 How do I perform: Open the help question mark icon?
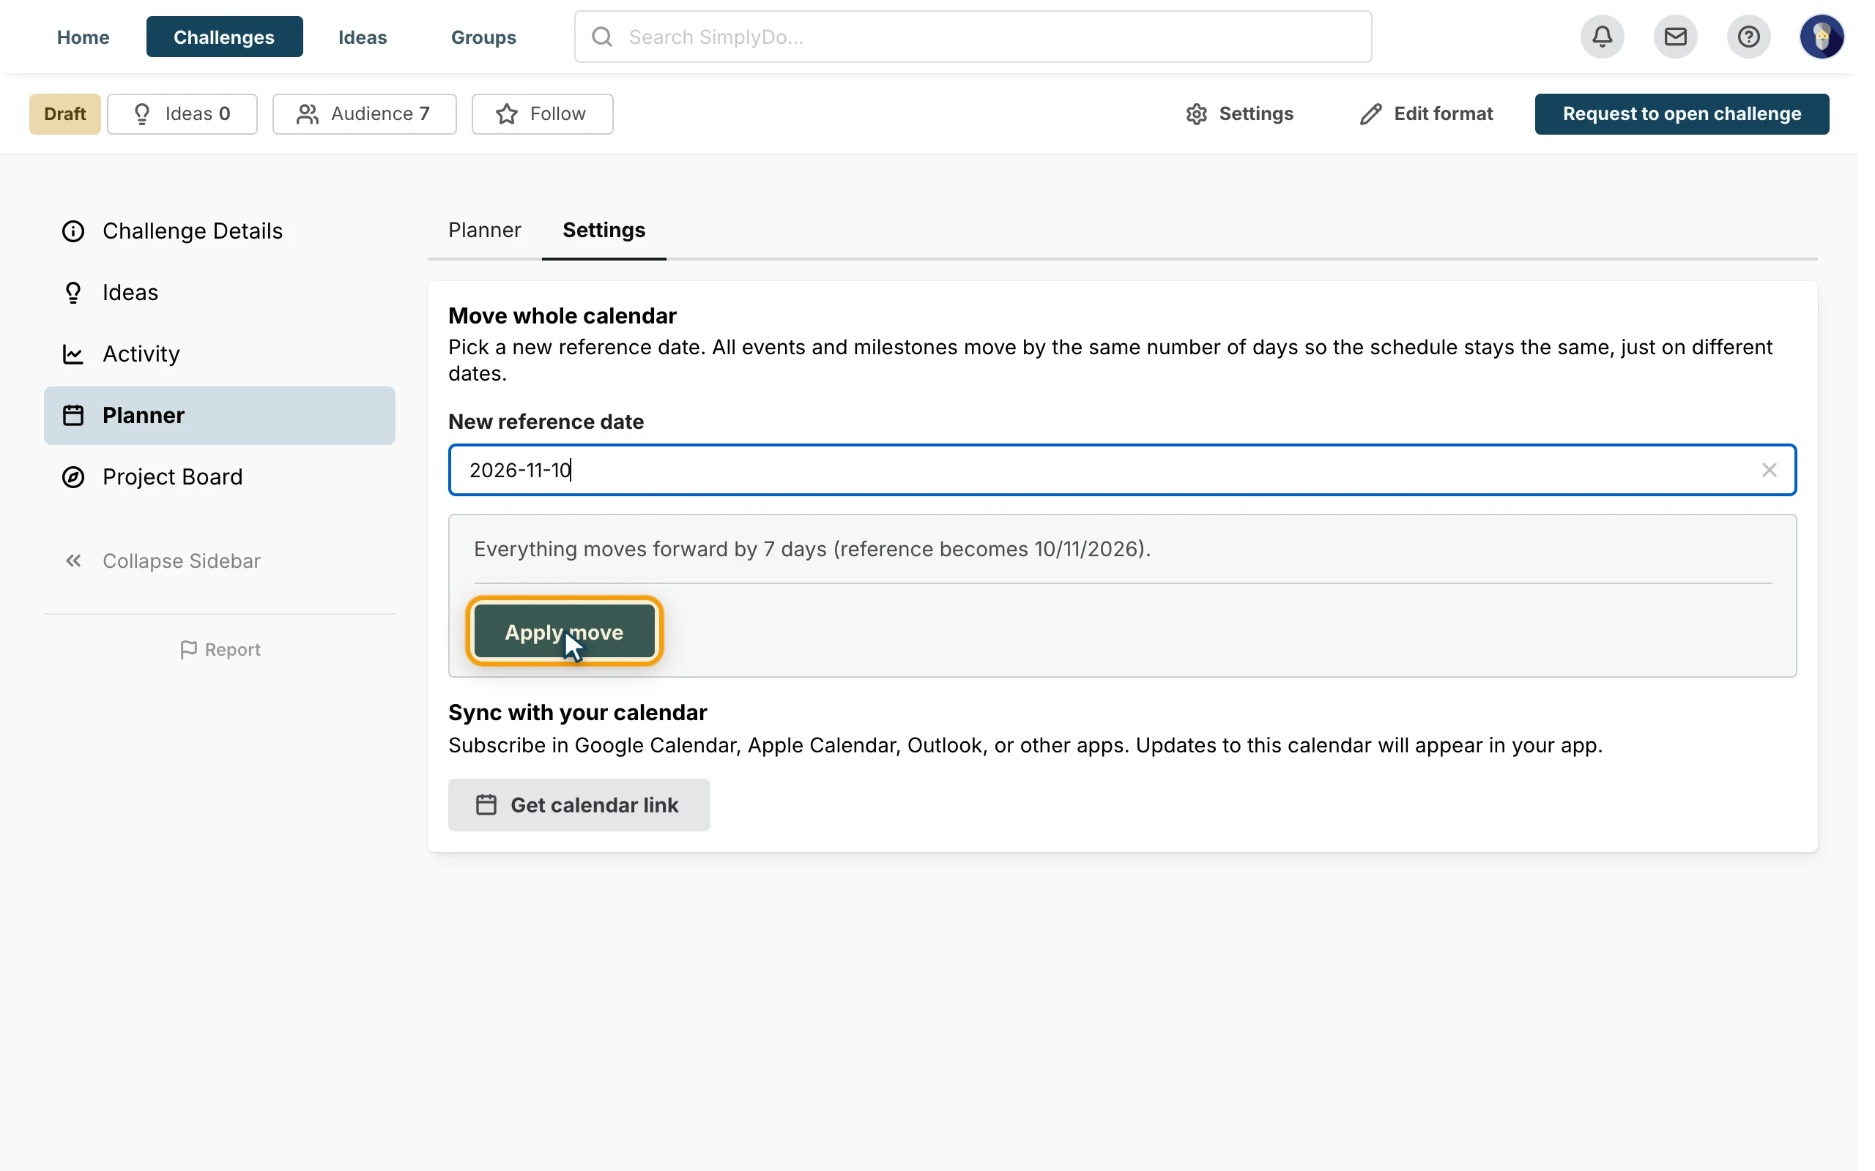1749,37
